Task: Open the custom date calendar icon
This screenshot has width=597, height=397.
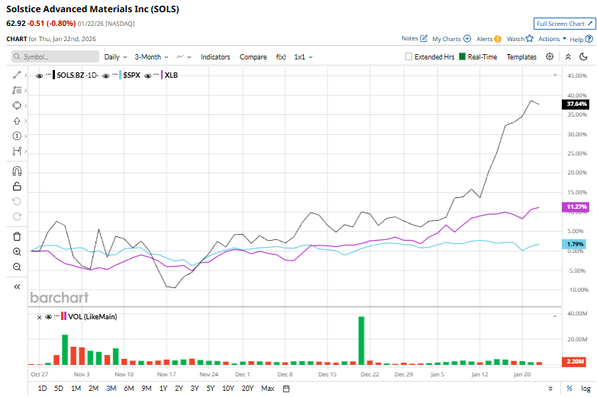Action: click(x=286, y=389)
